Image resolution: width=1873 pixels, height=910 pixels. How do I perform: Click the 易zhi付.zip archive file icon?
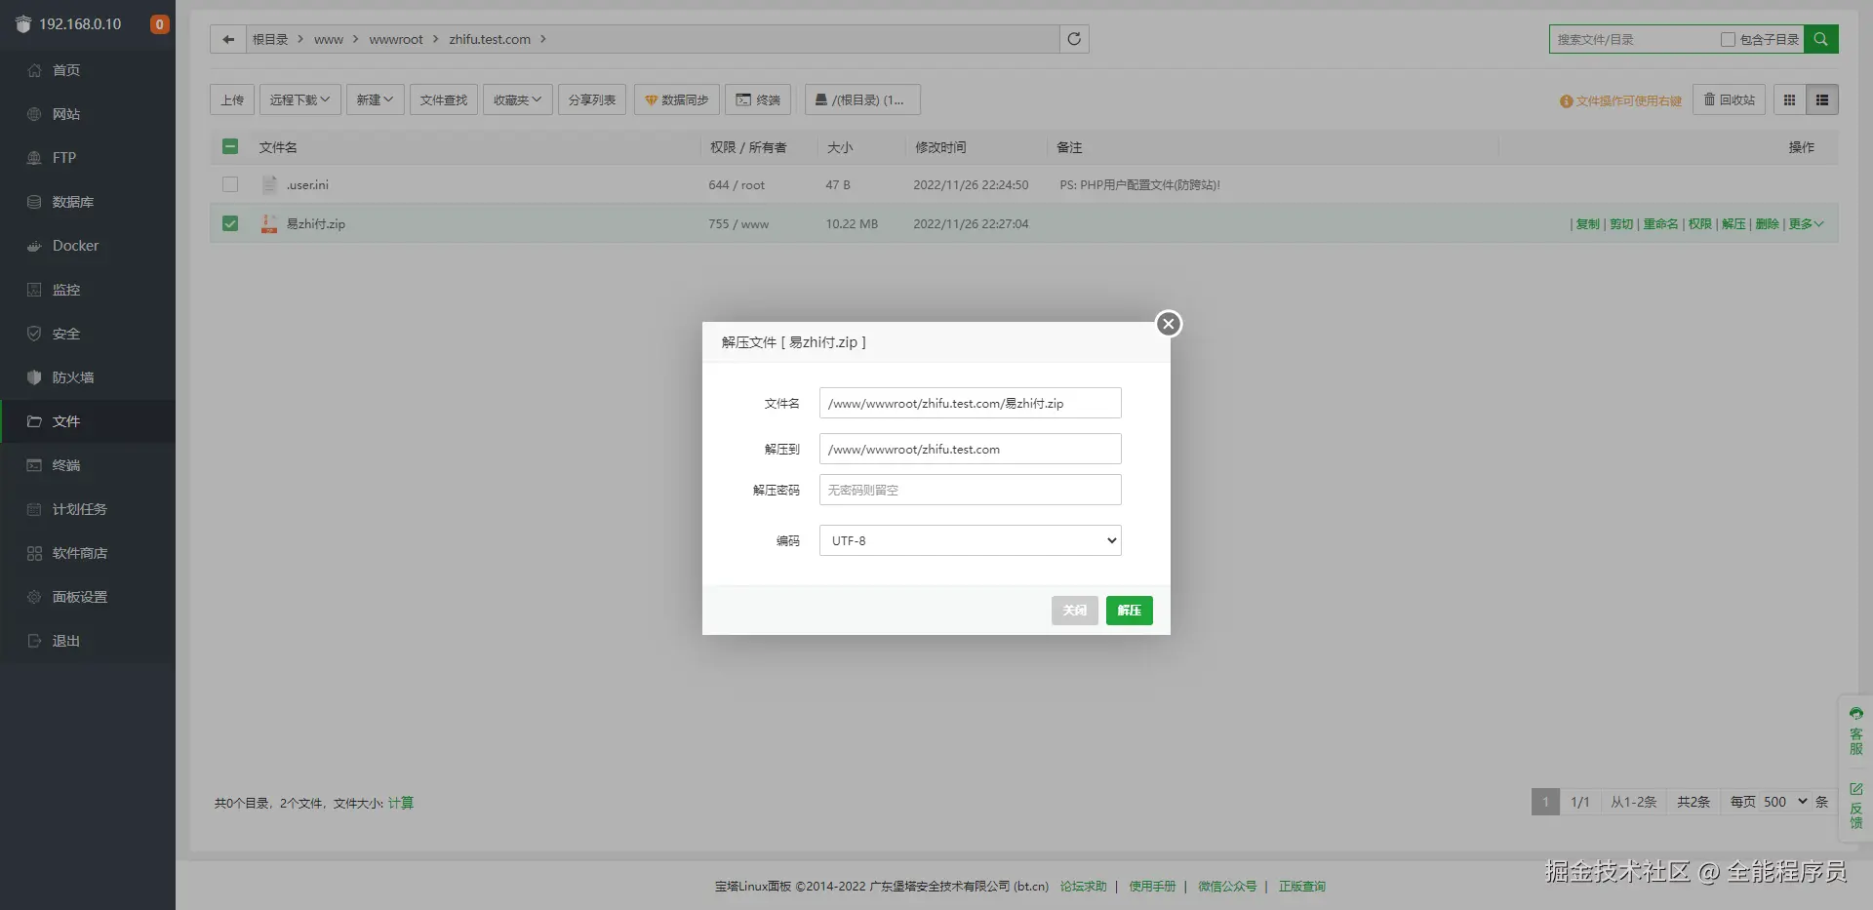point(269,223)
